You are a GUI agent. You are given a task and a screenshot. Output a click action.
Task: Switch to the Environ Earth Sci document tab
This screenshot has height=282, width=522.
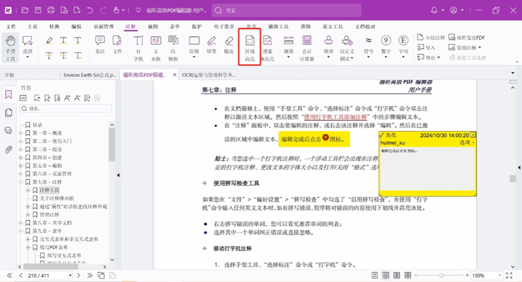[90, 75]
